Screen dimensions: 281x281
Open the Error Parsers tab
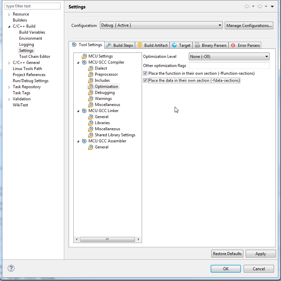click(245, 45)
